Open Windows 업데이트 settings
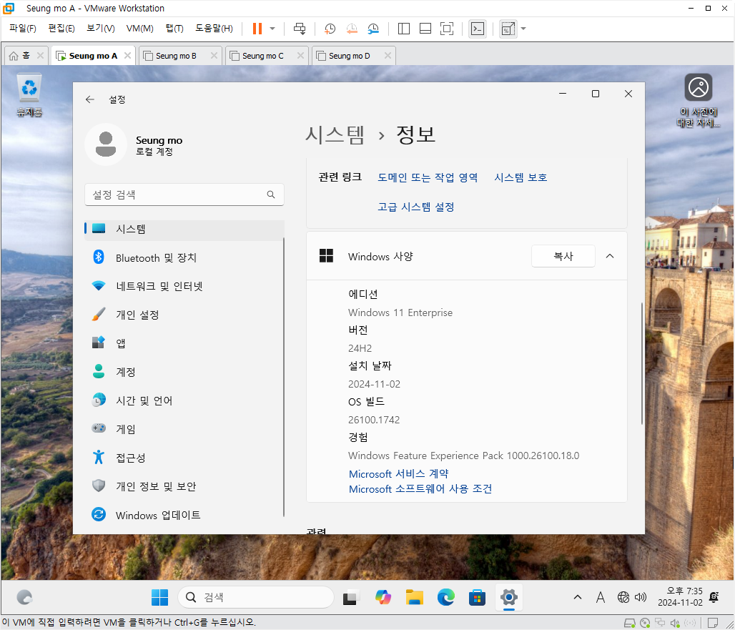 [x=184, y=515]
